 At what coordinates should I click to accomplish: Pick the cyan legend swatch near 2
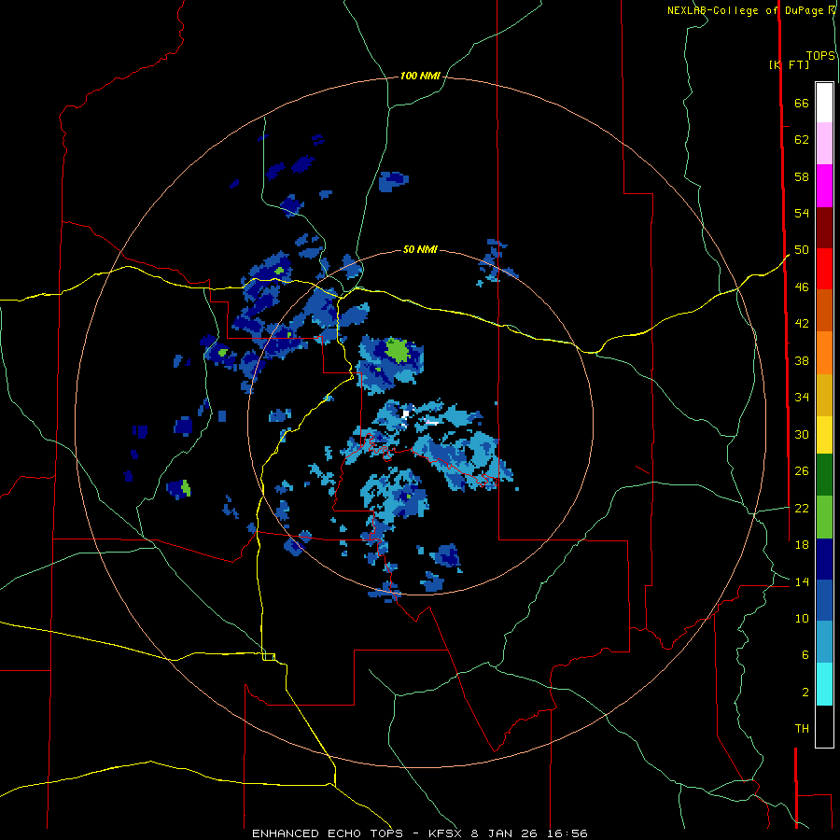pos(824,683)
